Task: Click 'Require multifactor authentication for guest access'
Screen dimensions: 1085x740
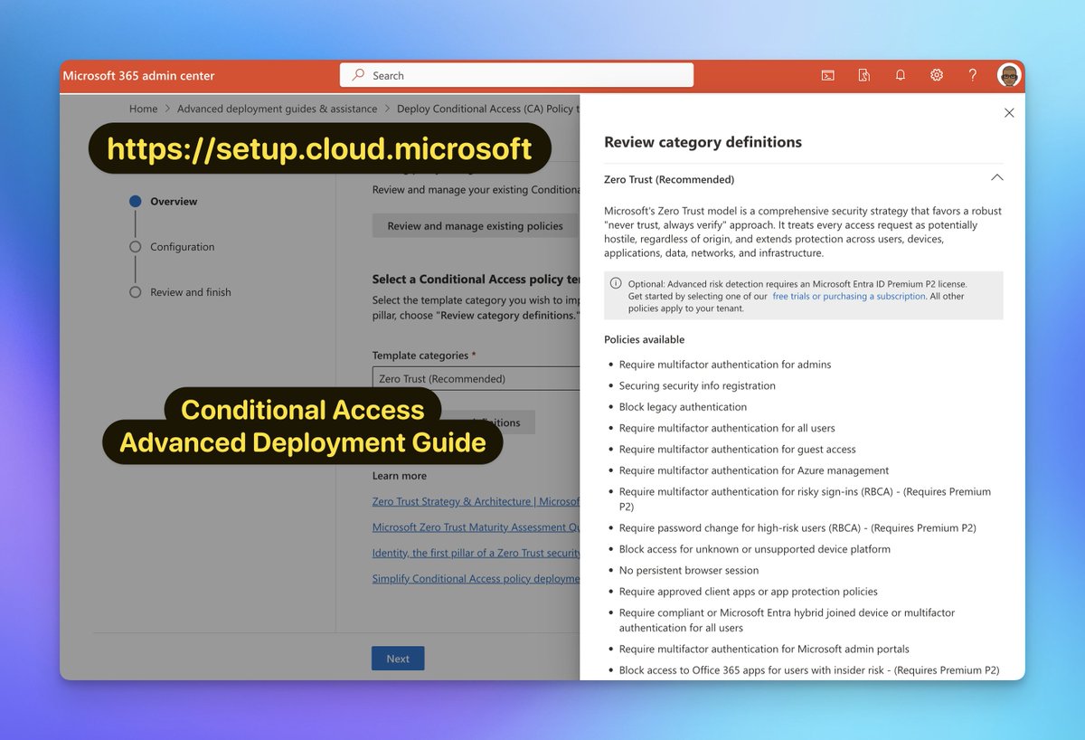Action: [x=737, y=449]
